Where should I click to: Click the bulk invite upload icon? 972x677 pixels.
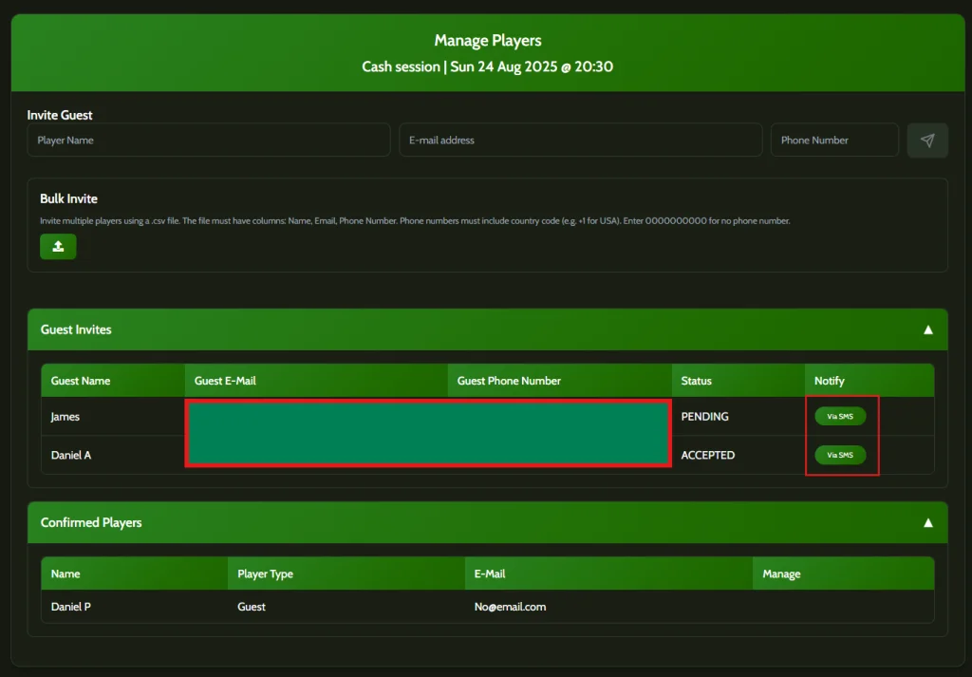(x=58, y=247)
